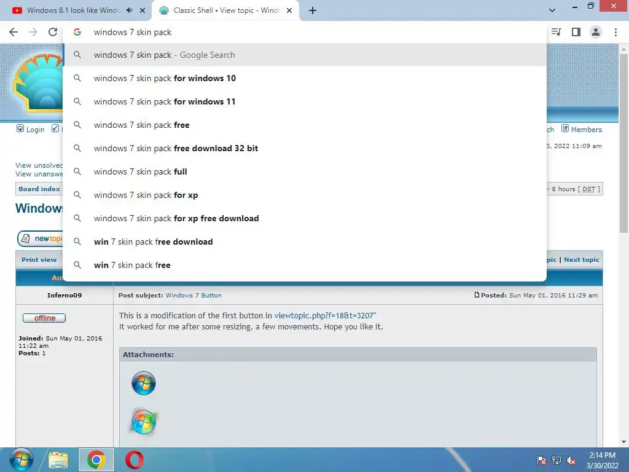
Task: Open File Explorer from the taskbar
Action: (58, 460)
